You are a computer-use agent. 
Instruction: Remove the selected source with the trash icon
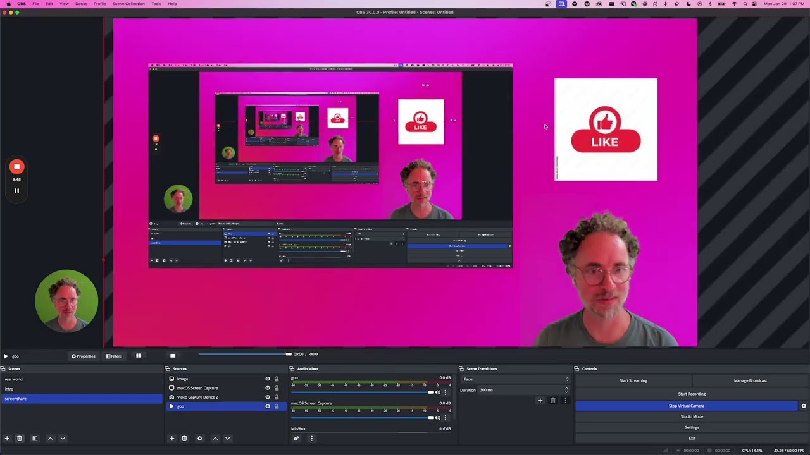(x=184, y=439)
